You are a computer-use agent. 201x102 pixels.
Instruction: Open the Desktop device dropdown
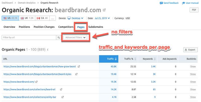75,18
